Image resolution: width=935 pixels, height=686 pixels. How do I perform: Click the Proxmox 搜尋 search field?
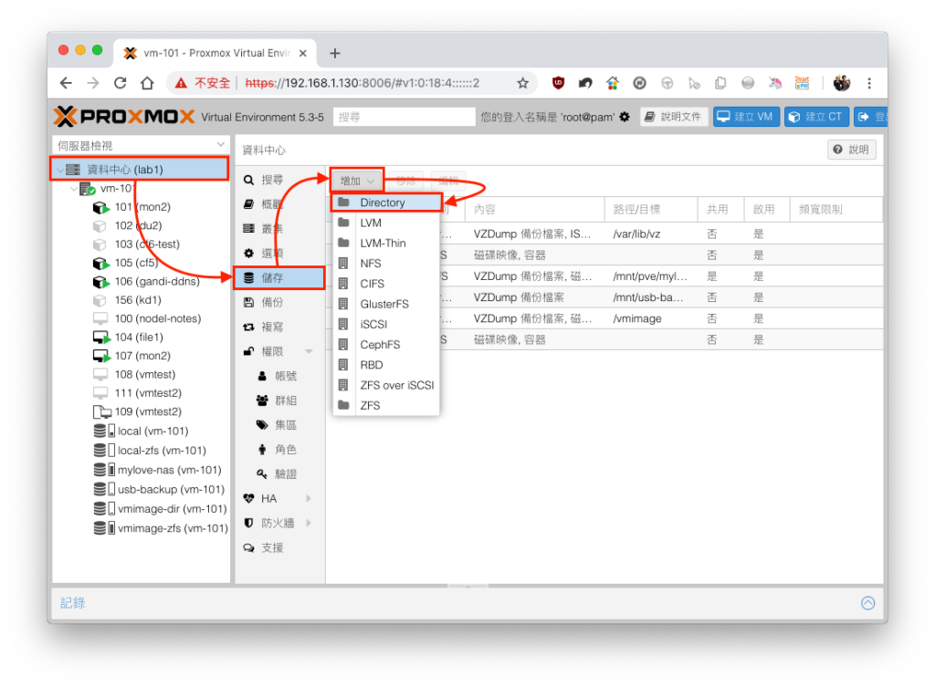click(404, 117)
